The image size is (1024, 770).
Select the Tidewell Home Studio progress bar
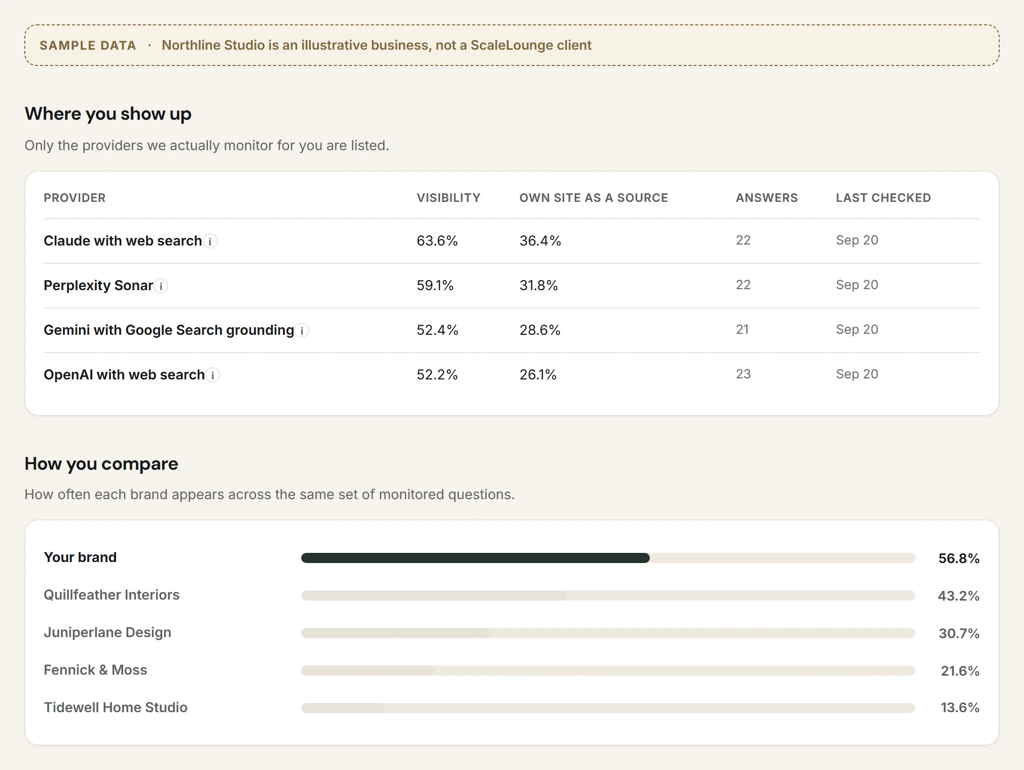tap(608, 708)
